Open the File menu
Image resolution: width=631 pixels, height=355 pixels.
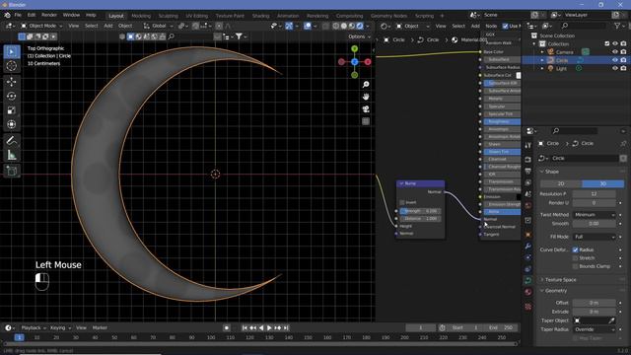tap(18, 15)
